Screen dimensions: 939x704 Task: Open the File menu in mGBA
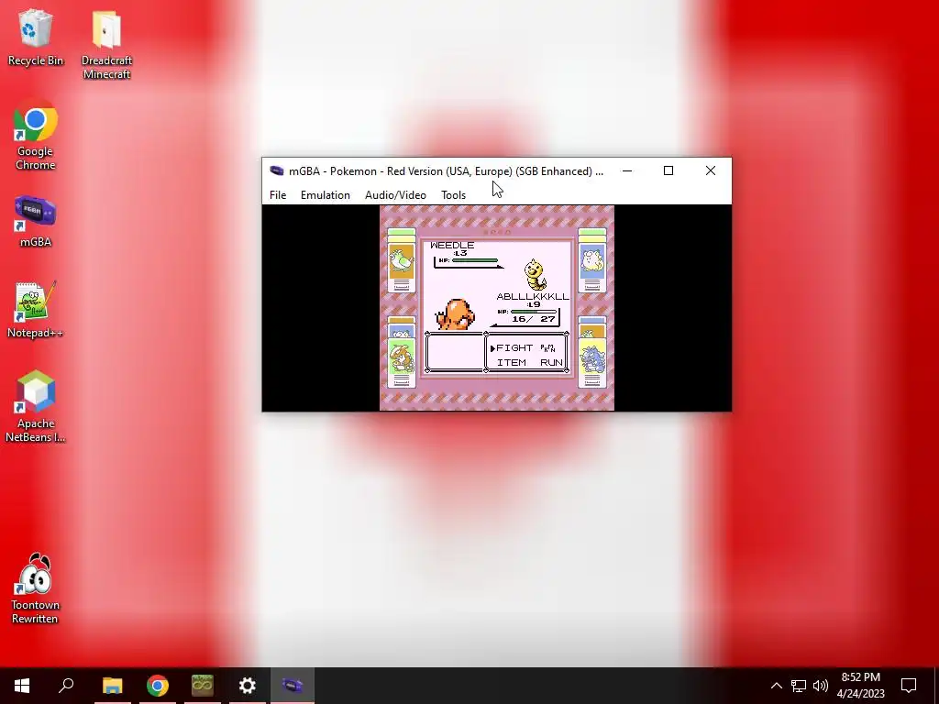278,195
